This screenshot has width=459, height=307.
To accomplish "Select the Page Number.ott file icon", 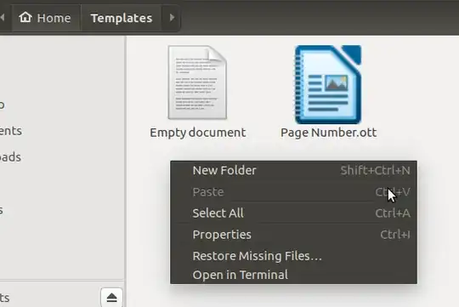I will click(x=328, y=84).
